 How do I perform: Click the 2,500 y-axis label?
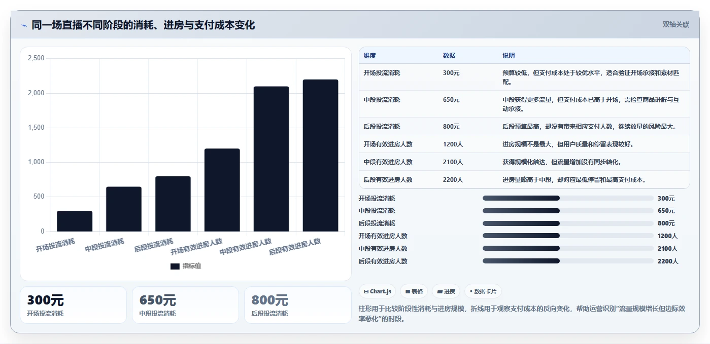click(x=36, y=59)
